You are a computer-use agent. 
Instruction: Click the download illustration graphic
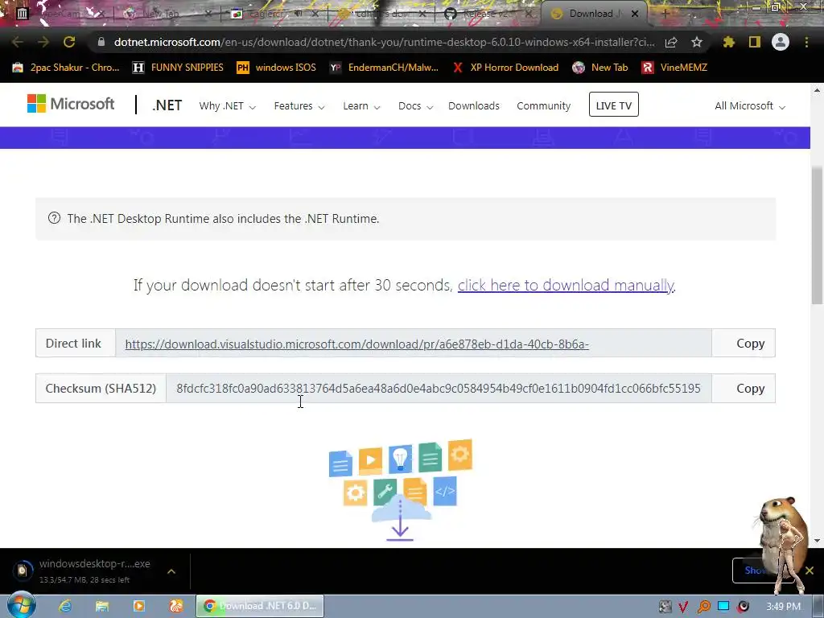[x=401, y=490]
